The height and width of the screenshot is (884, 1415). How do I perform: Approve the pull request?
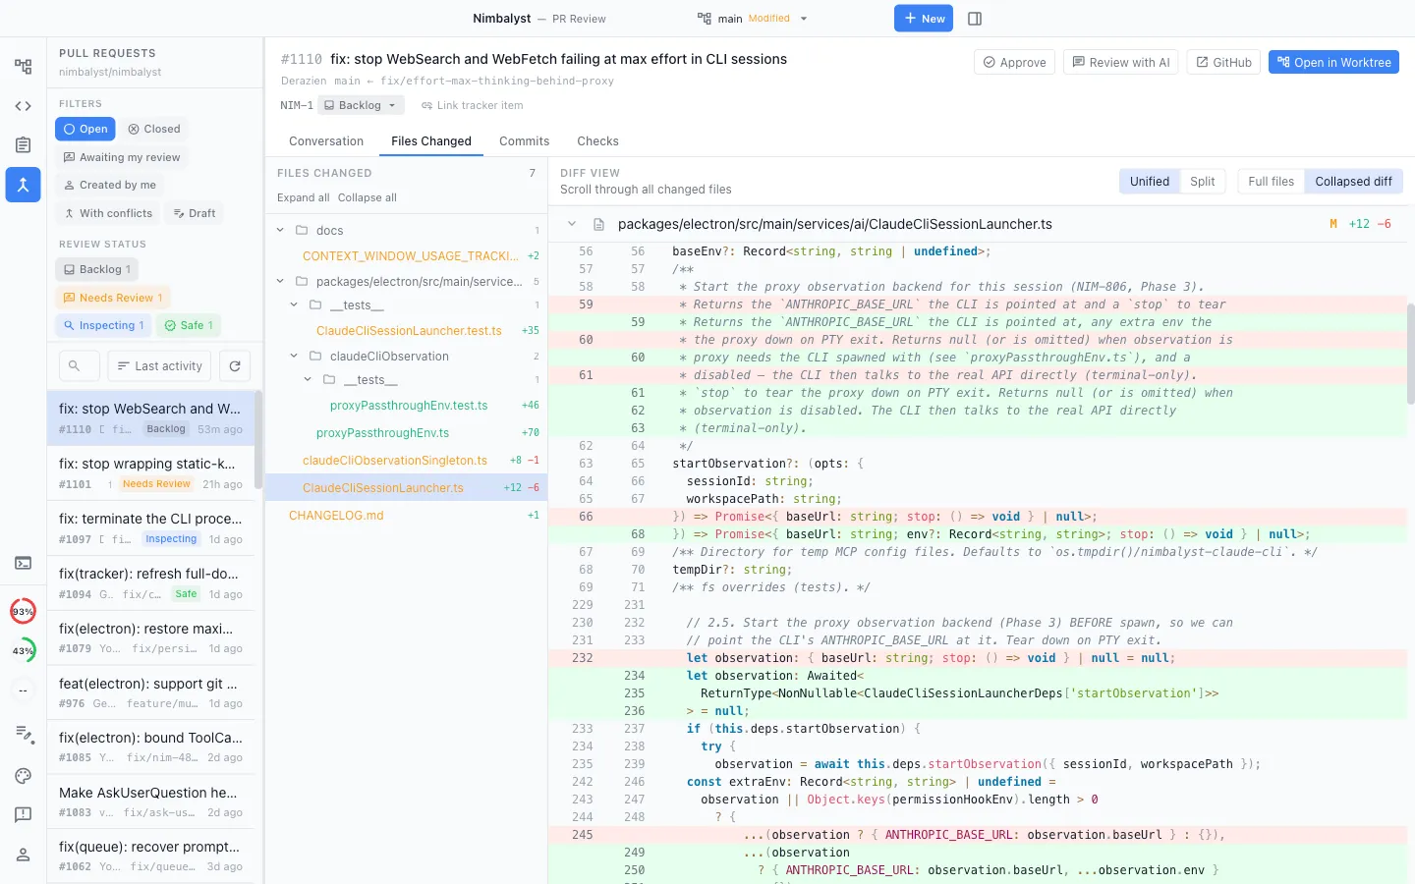click(1015, 62)
